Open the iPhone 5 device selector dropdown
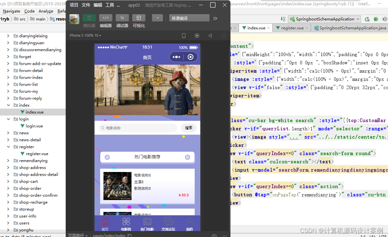 pyautogui.click(x=85, y=35)
